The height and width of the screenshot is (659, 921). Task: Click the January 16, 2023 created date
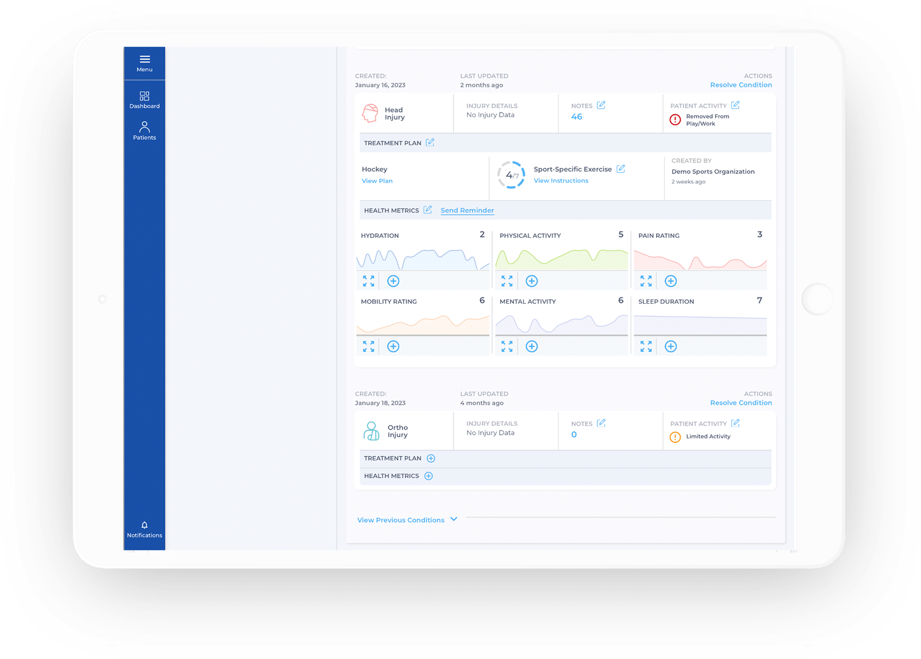[380, 85]
